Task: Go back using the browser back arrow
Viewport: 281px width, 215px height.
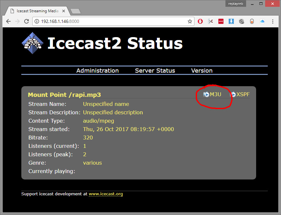Action: click(x=8, y=22)
